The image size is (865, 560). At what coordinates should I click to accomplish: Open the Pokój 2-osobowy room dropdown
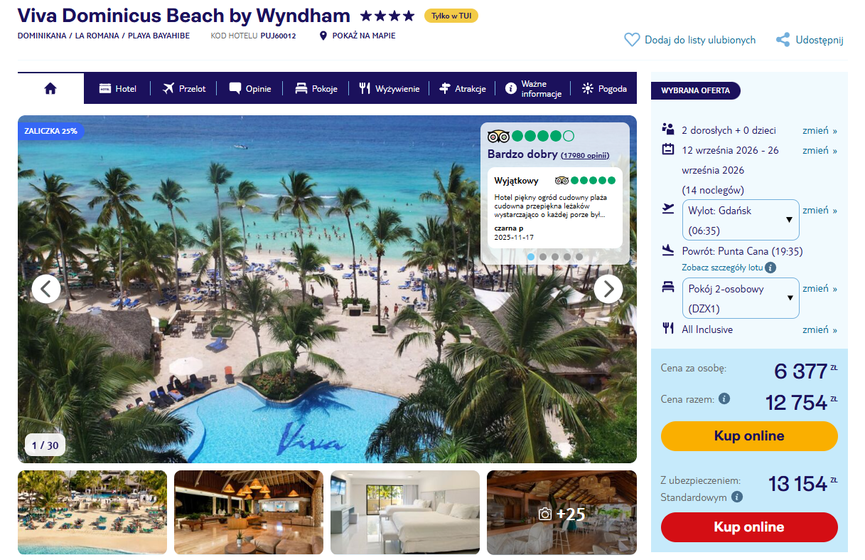coord(740,298)
